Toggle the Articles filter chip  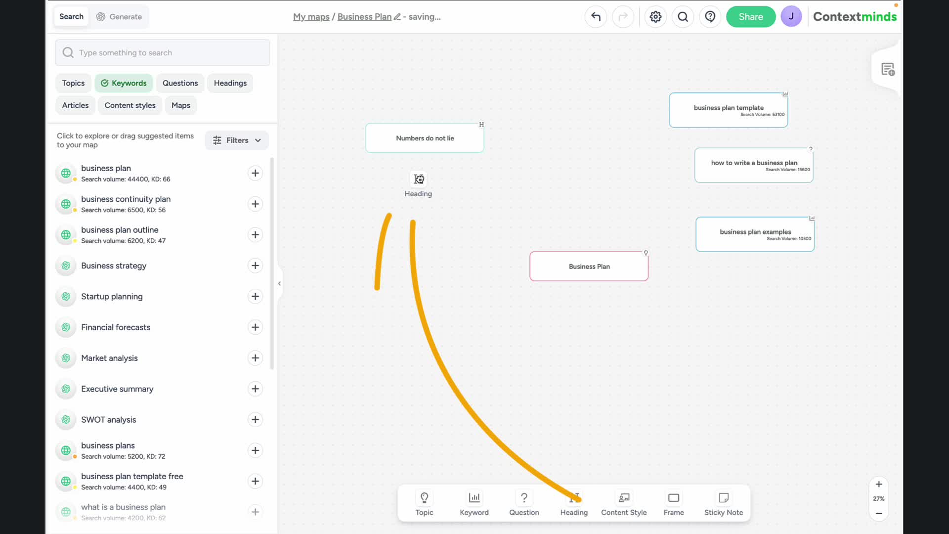(x=75, y=105)
